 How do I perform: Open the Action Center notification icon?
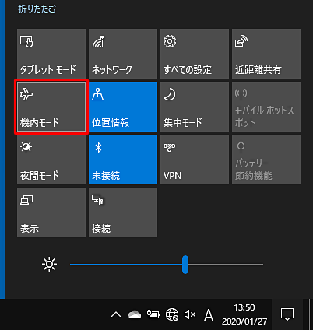(x=287, y=314)
